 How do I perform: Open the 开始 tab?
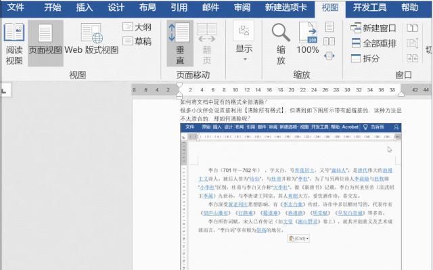[x=53, y=7]
